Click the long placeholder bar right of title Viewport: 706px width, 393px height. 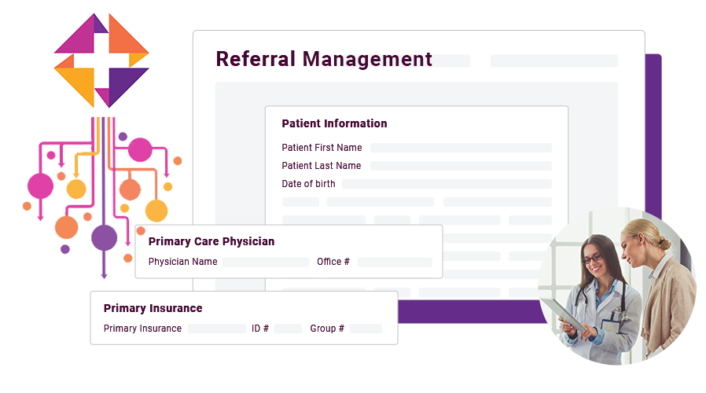coord(553,61)
